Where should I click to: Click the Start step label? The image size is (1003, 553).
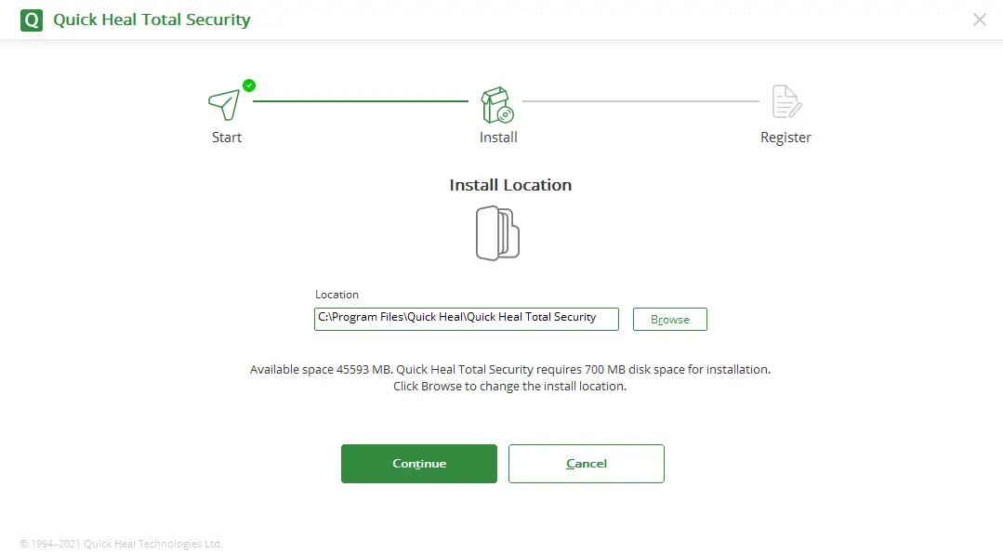pos(227,138)
